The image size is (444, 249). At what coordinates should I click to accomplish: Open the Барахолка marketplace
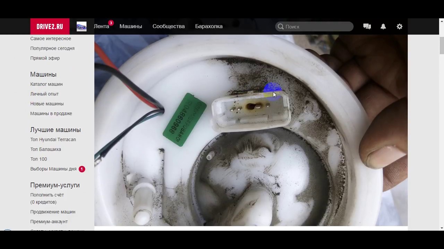(x=209, y=26)
